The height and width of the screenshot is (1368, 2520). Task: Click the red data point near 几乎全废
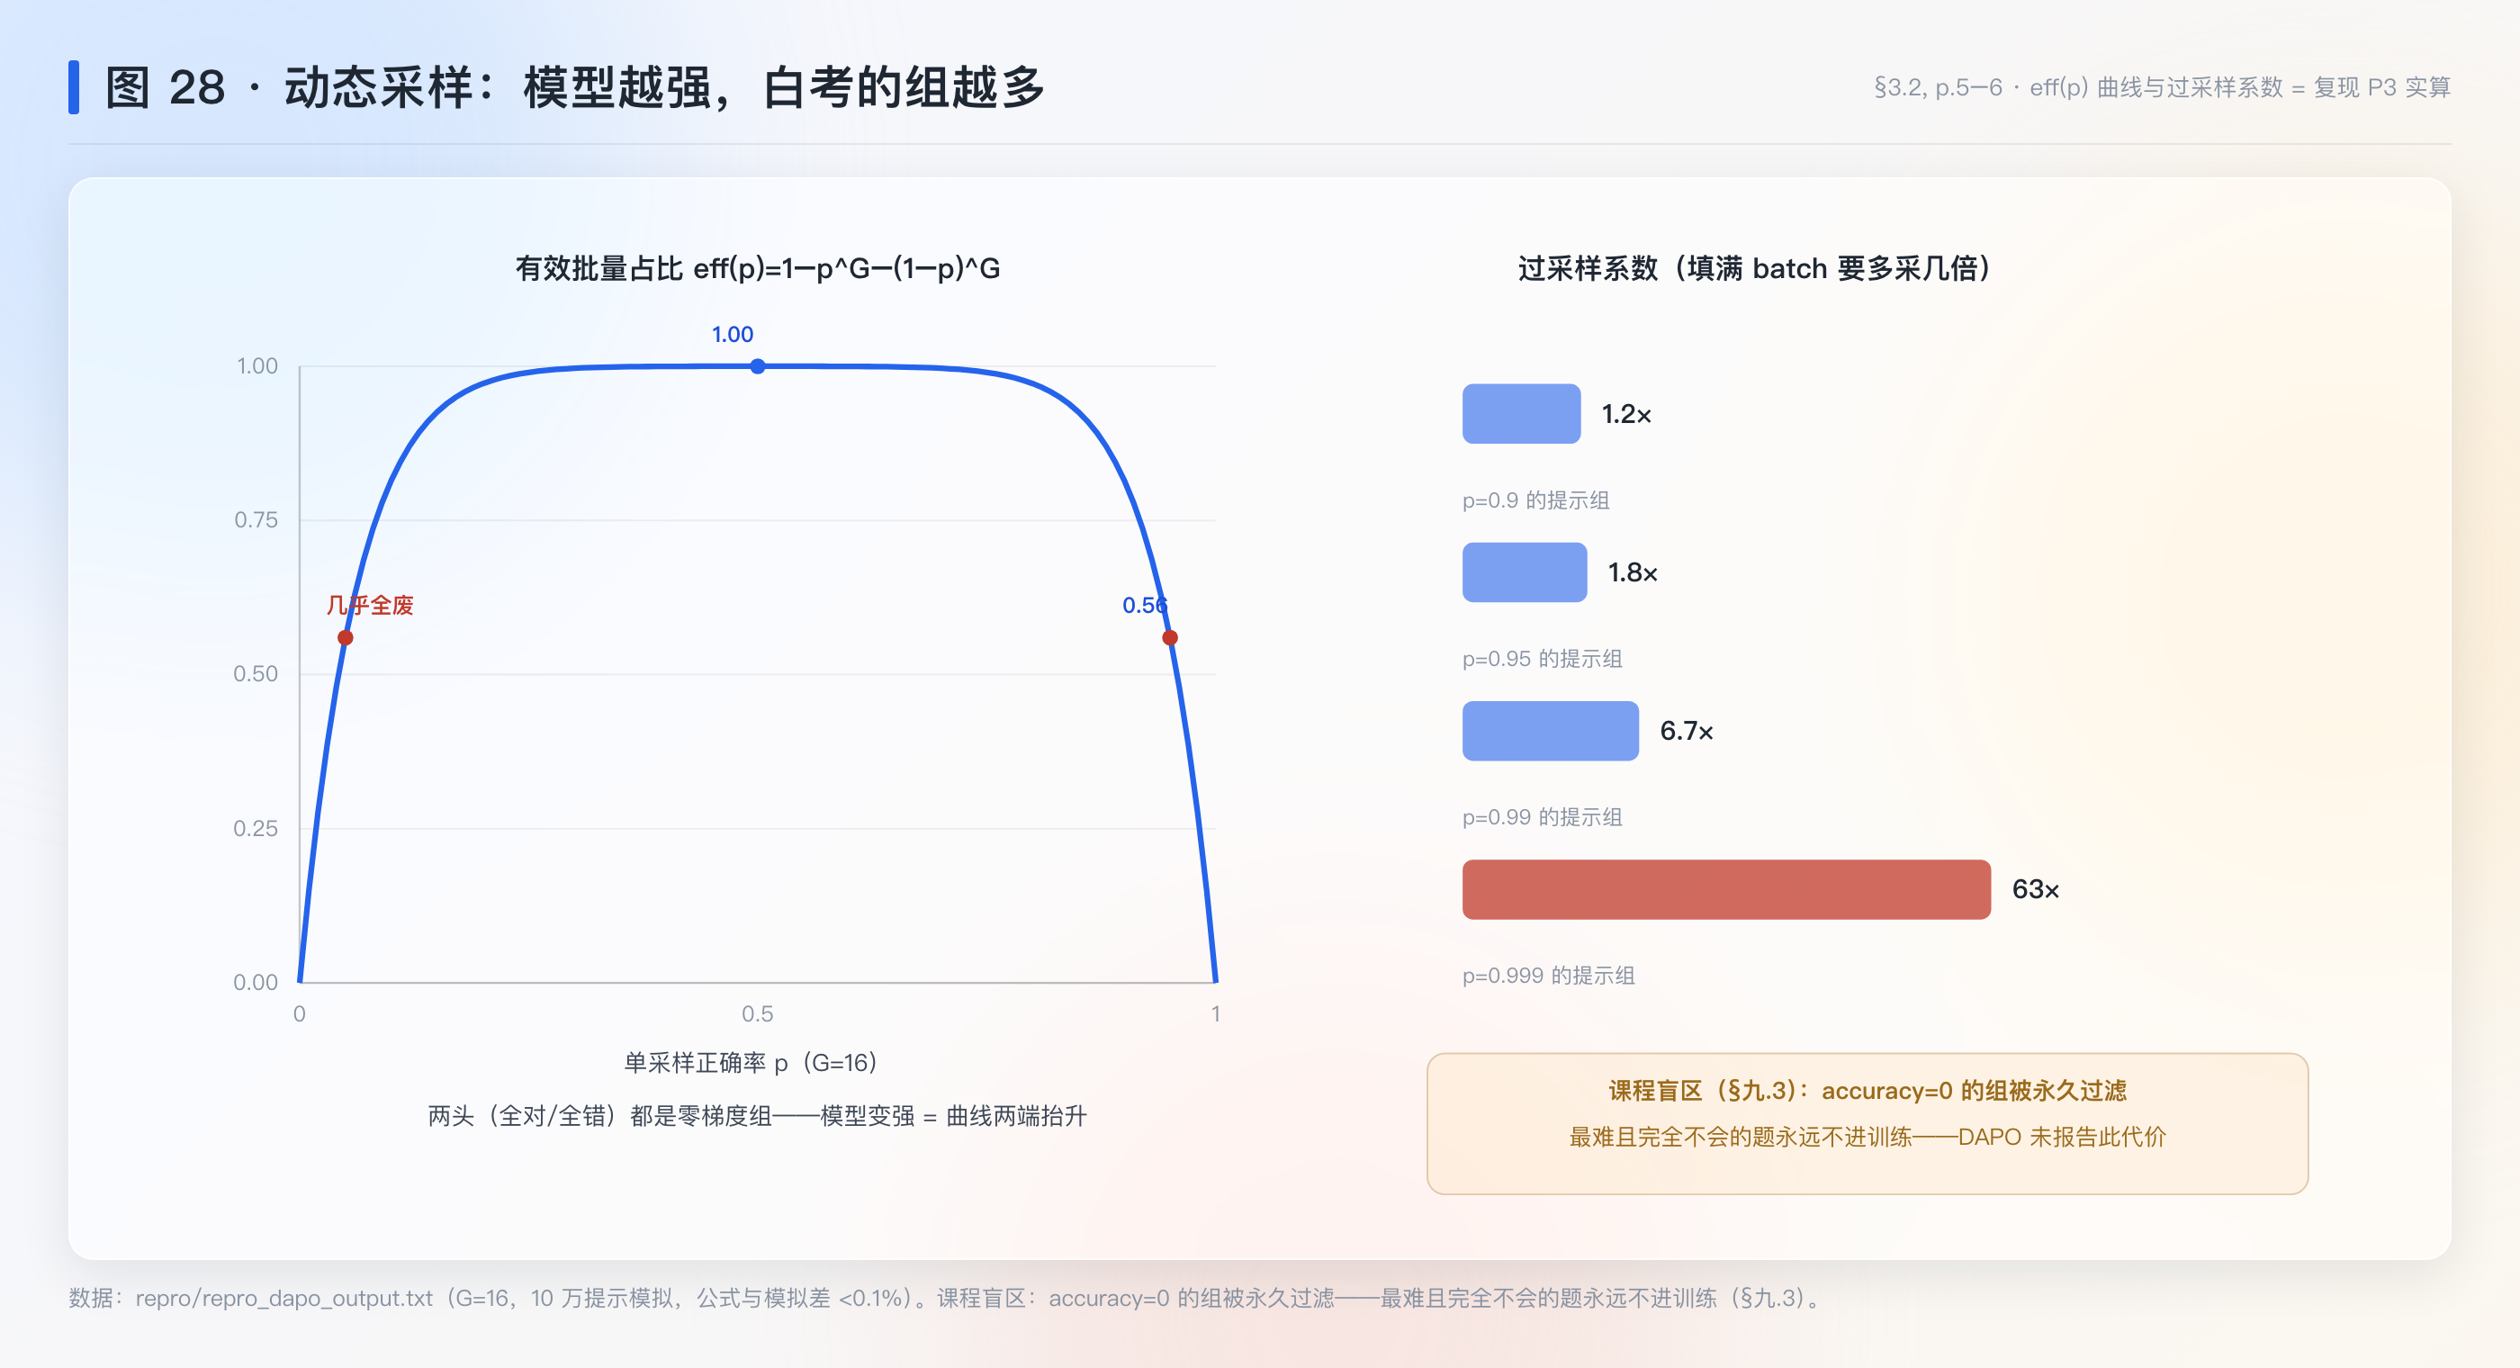pyautogui.click(x=346, y=638)
